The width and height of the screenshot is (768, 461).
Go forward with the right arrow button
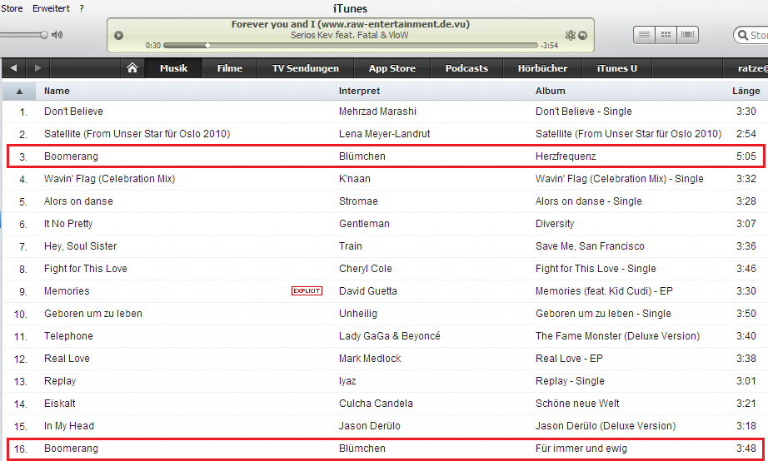[38, 68]
